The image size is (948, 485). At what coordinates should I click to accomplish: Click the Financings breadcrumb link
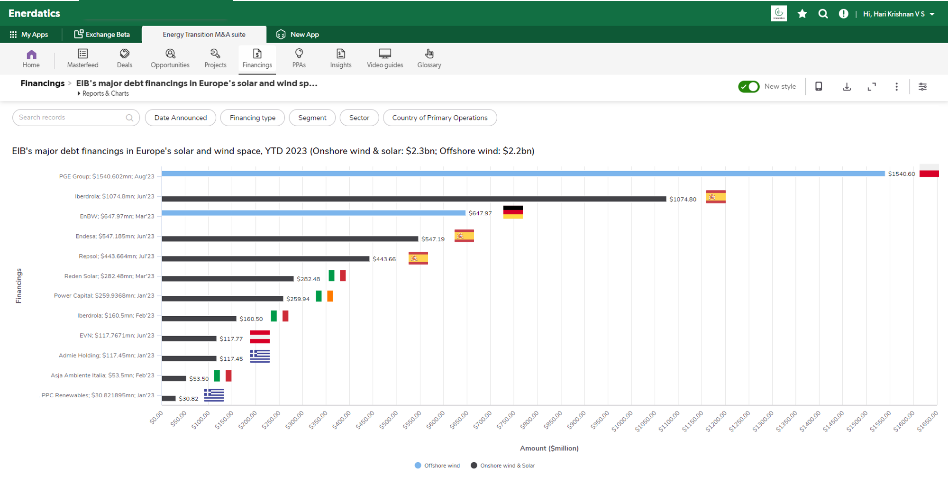[x=42, y=83]
